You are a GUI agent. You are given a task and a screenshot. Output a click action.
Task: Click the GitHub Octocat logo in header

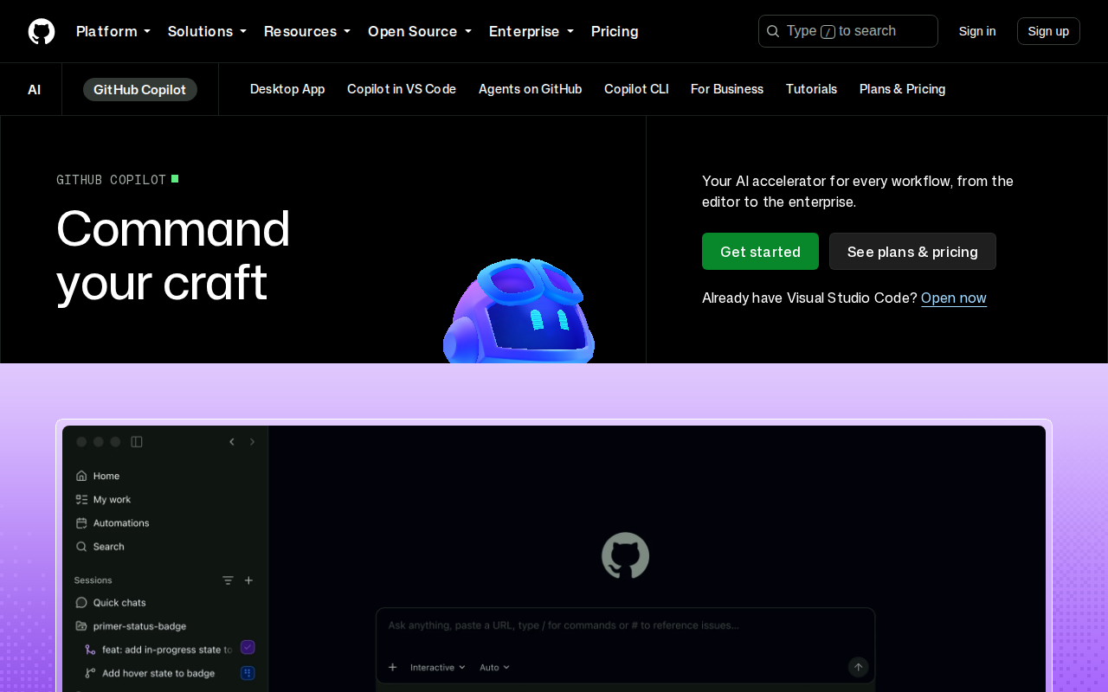(42, 31)
